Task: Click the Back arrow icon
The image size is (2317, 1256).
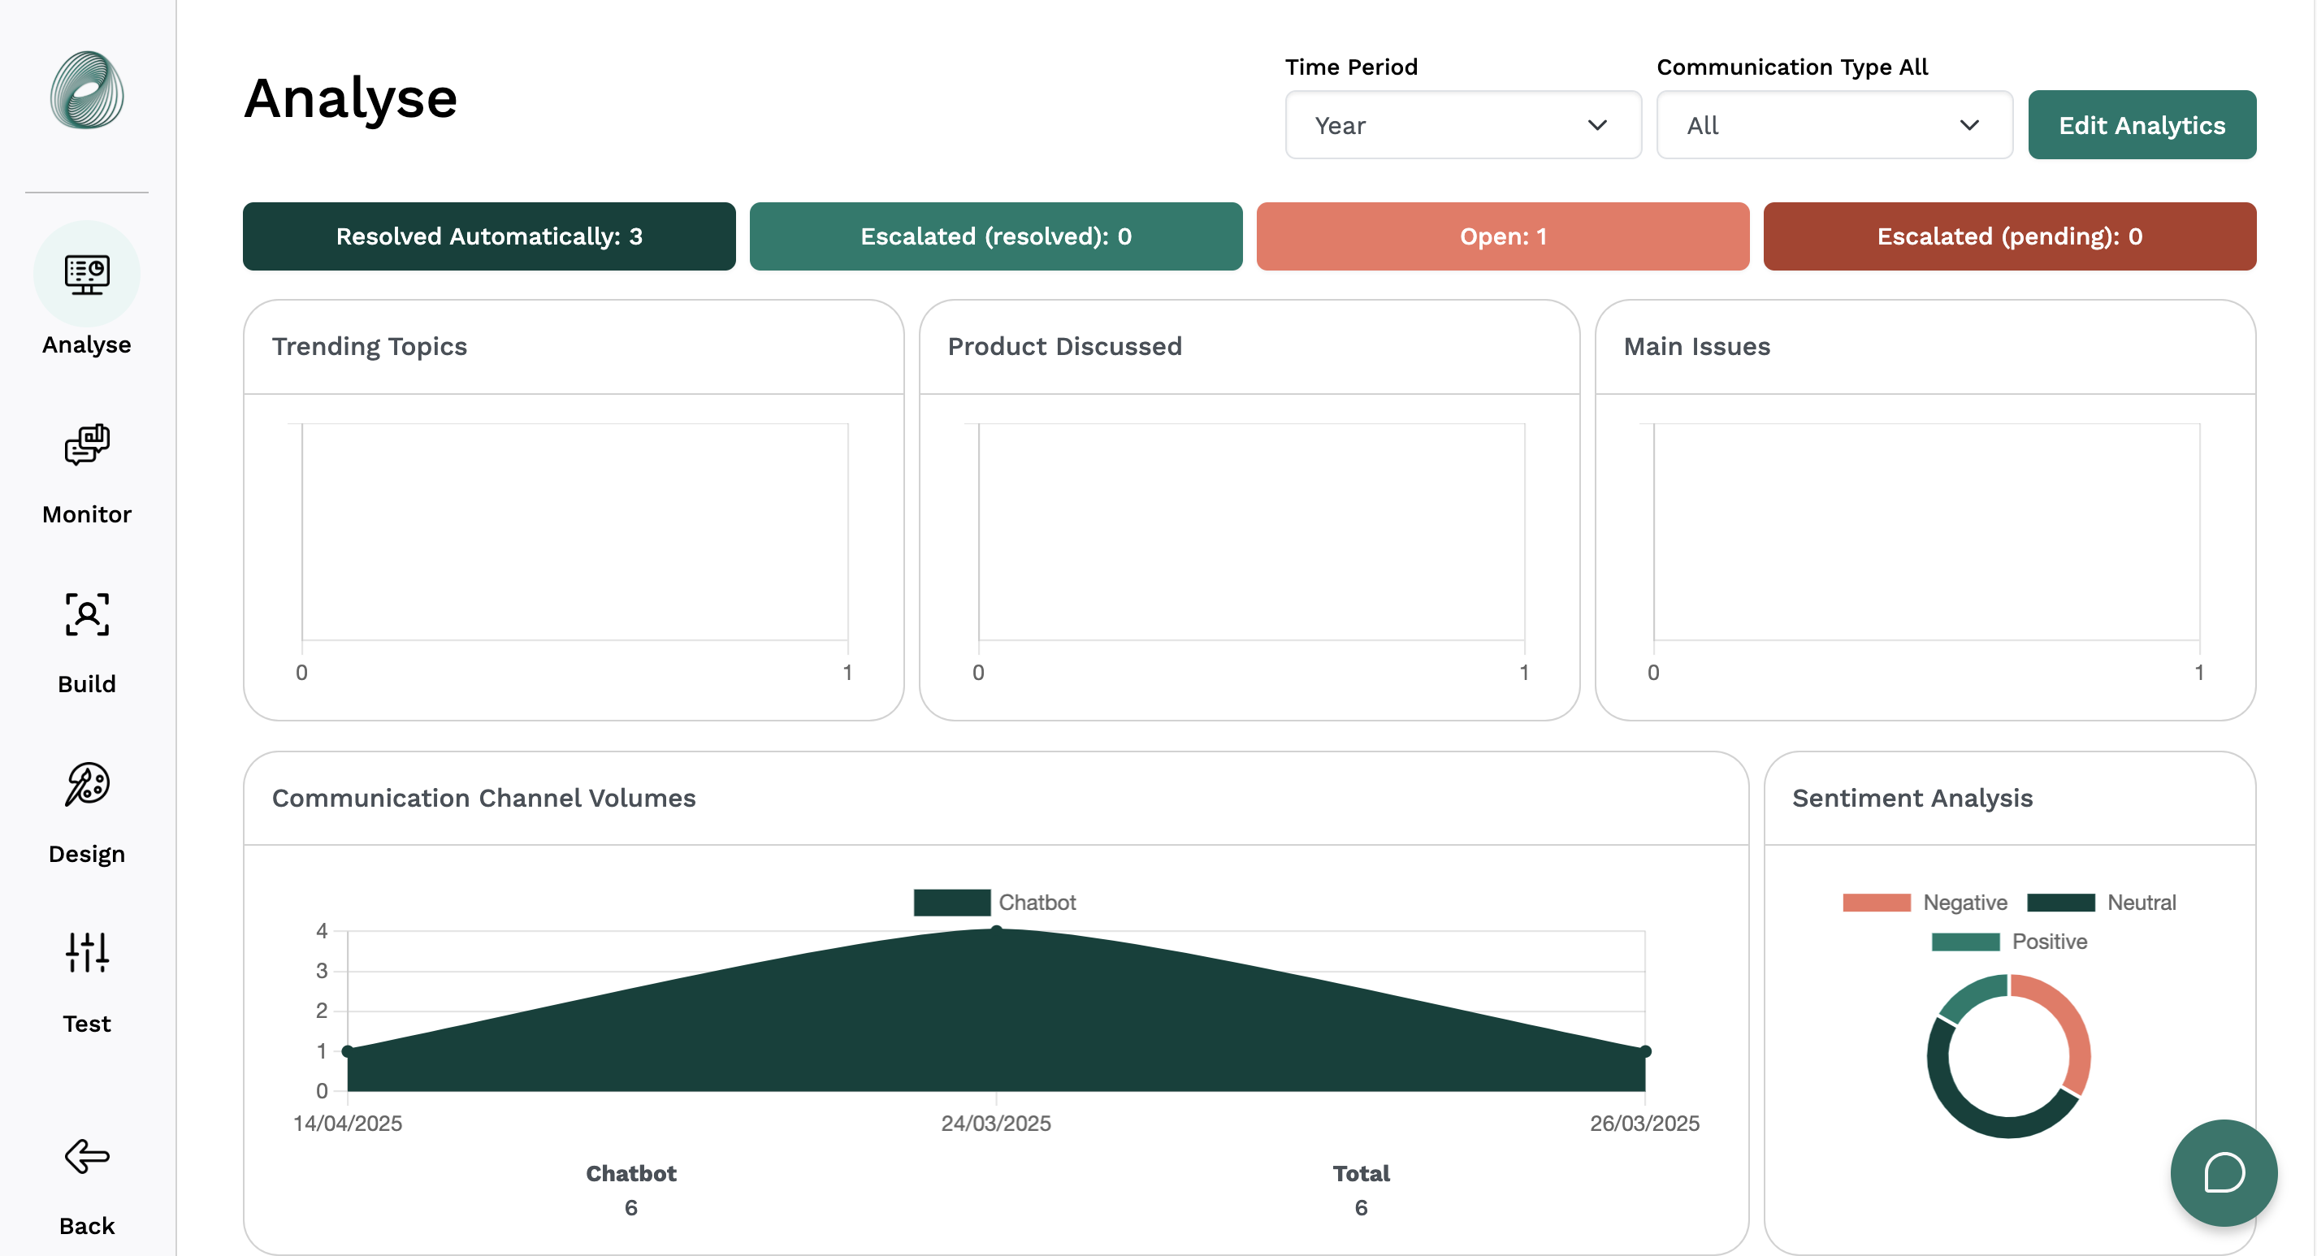Action: pos(87,1156)
